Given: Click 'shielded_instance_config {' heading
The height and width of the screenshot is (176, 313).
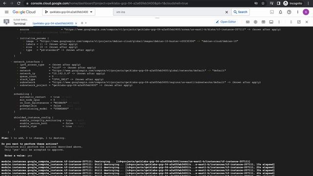Looking at the screenshot, I should pyautogui.click(x=34, y=117).
